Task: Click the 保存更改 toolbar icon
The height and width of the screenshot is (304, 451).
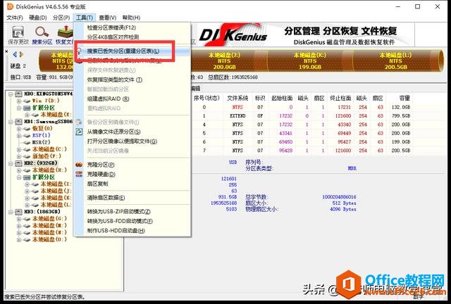Action: tap(18, 32)
